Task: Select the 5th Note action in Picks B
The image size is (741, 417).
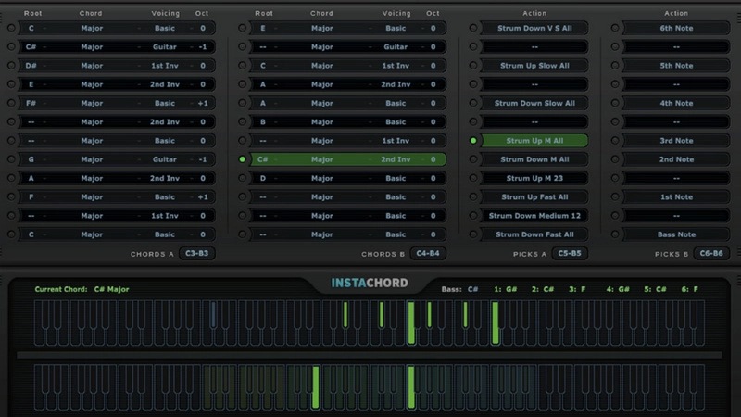Action: 676,66
